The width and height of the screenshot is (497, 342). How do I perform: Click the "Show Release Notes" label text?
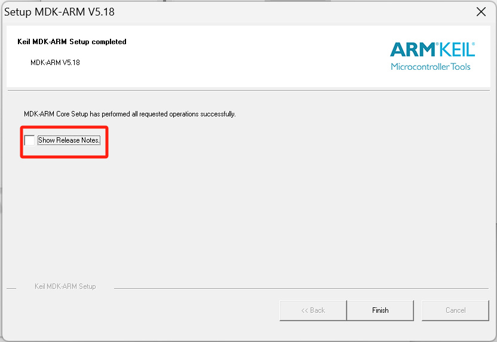(x=69, y=141)
